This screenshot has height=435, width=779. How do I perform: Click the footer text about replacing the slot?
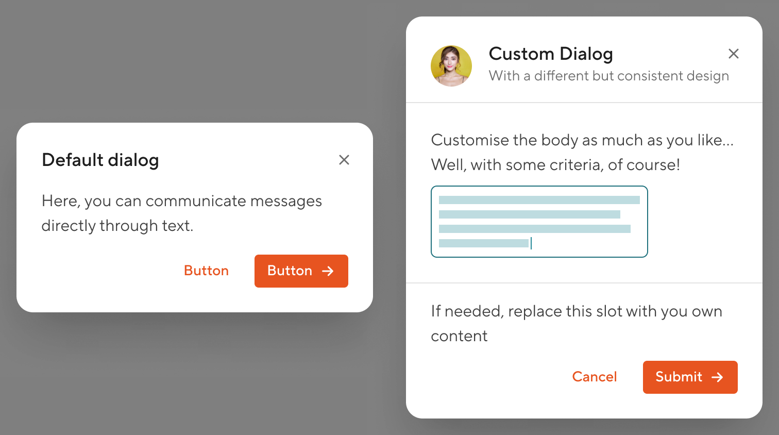click(x=576, y=323)
